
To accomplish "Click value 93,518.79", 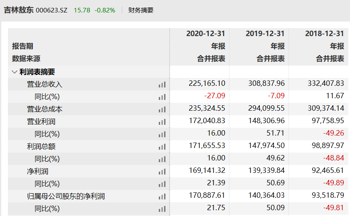I will [328, 196].
